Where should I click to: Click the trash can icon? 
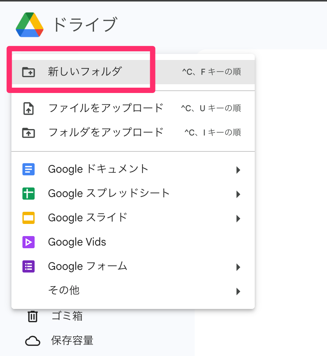(33, 316)
